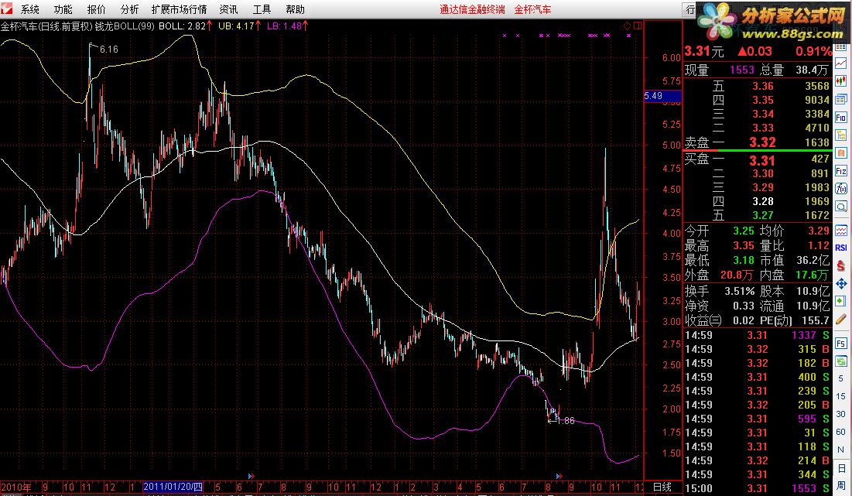852x496 pixels.
Task: Click the chart title 金杯汽车(日线,前复权)
Action: (46, 26)
